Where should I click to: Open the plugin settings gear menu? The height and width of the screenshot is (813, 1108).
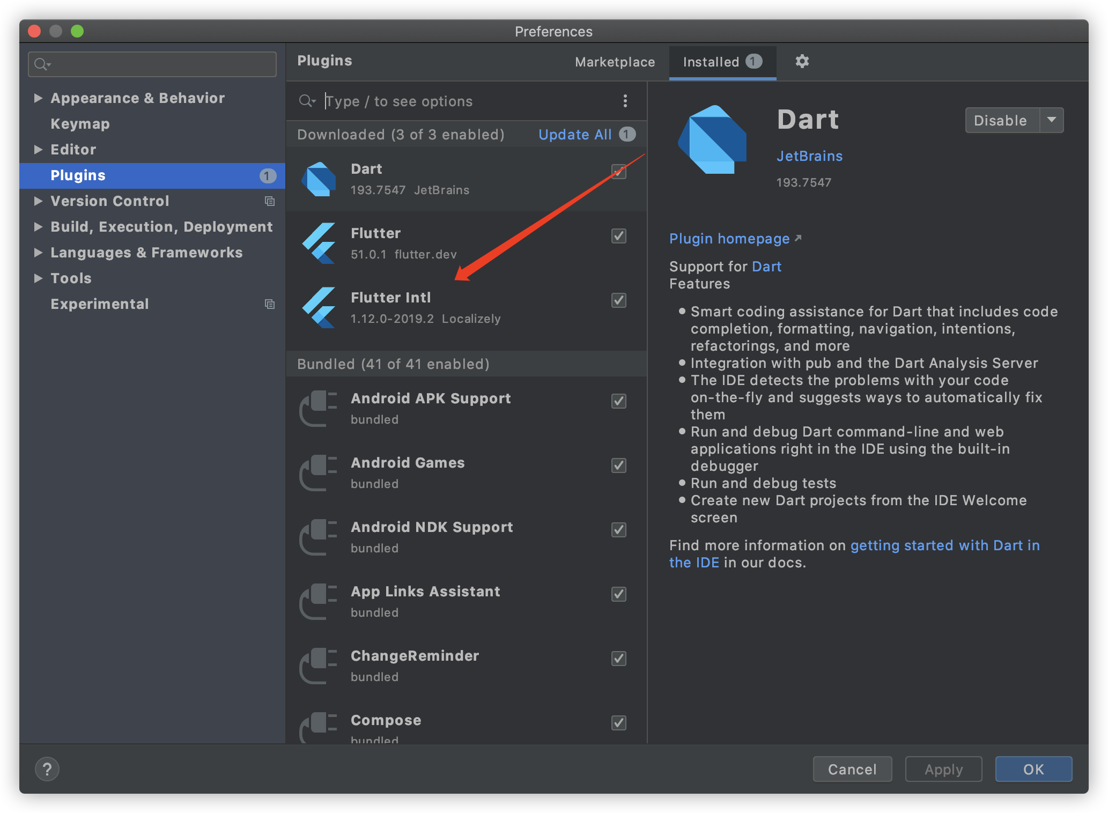[x=802, y=61]
